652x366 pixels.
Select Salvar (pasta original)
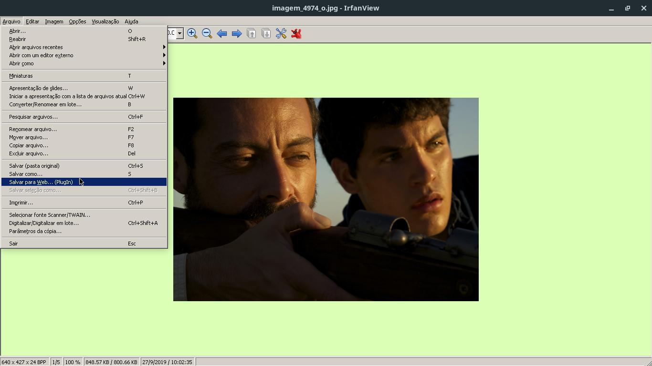[x=84, y=166]
